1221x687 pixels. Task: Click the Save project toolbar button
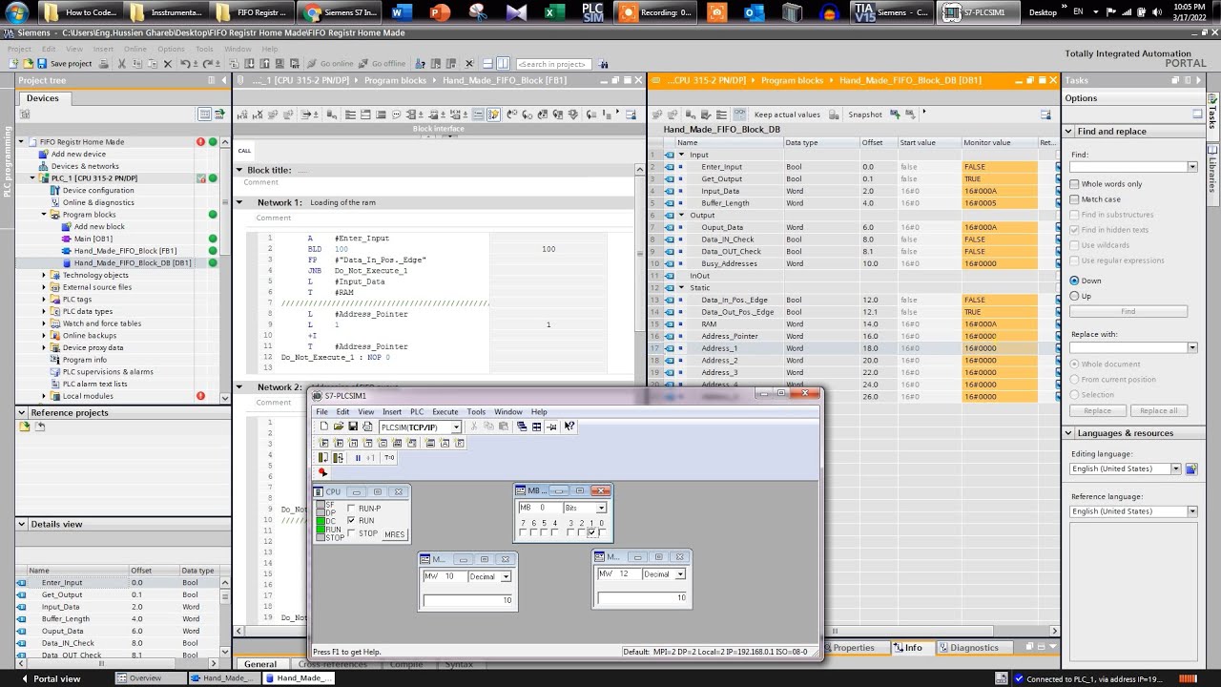tap(62, 64)
